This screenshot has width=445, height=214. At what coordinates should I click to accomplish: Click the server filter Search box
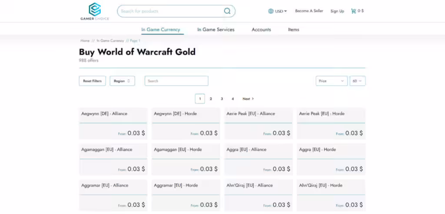176,81
